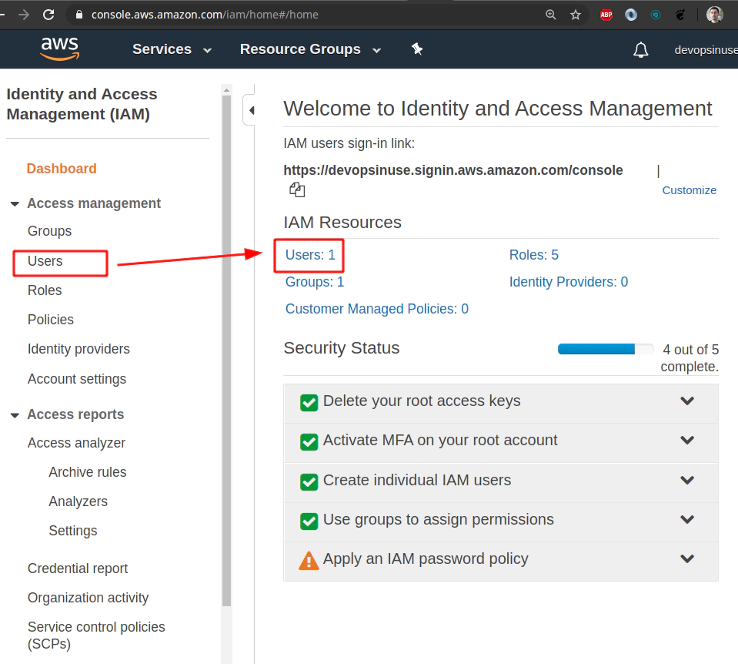Click Customer Managed Policies: 0 link

pyautogui.click(x=377, y=309)
